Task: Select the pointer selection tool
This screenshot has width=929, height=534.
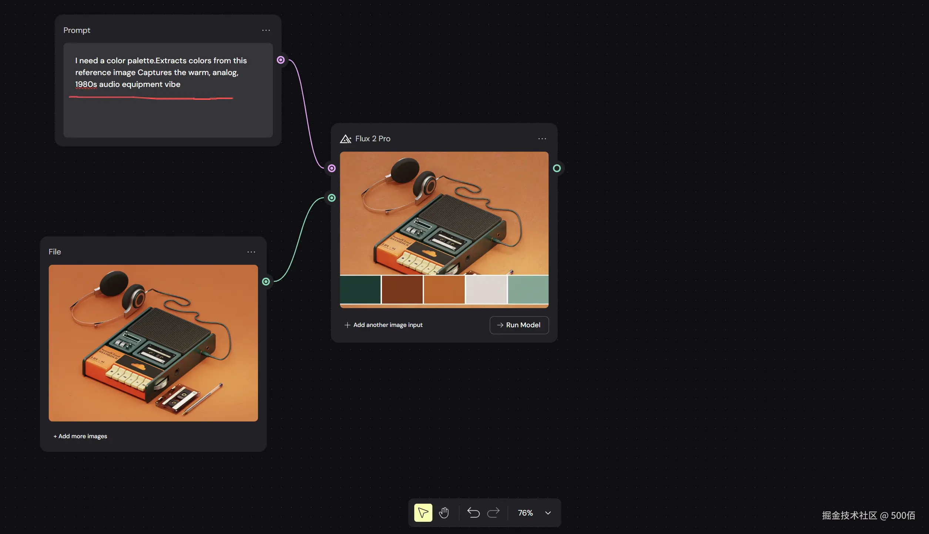Action: 423,513
